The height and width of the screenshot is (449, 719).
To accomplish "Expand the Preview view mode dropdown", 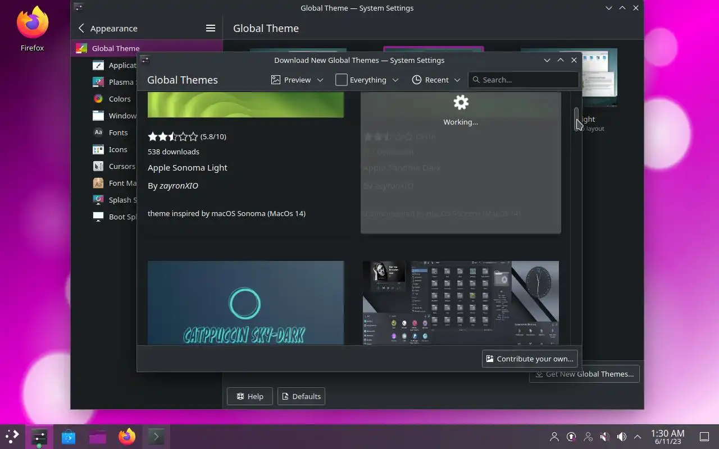I will (x=297, y=80).
